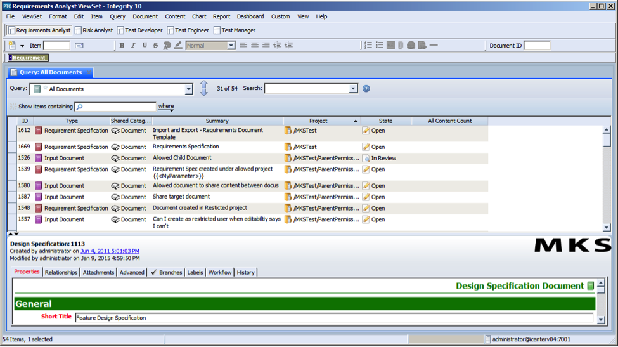Open the History tab
The image size is (618, 347).
245,273
